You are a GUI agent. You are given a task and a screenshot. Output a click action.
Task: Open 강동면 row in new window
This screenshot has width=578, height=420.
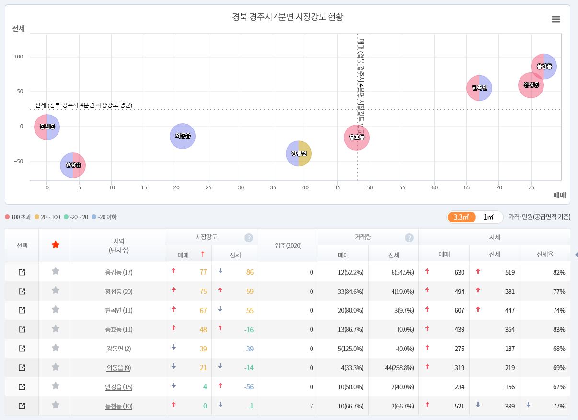(22, 349)
